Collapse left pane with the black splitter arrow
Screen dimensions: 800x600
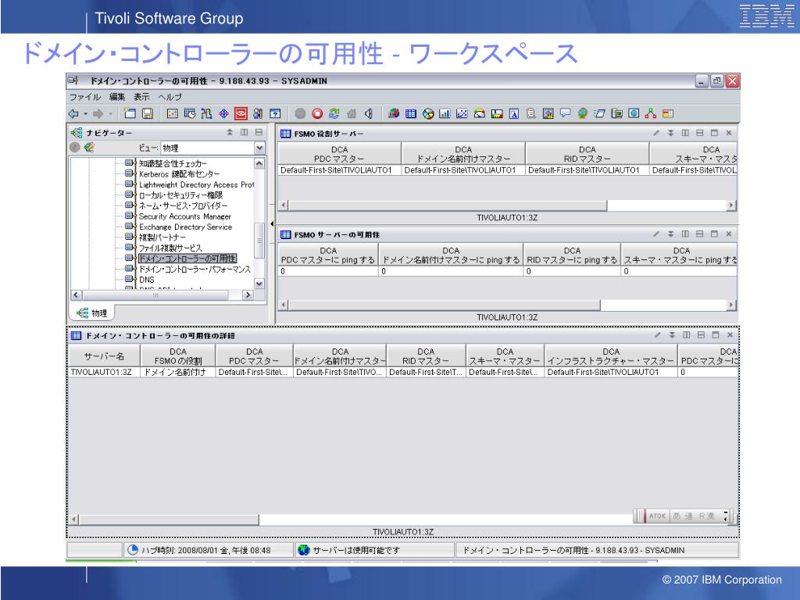pyautogui.click(x=272, y=223)
